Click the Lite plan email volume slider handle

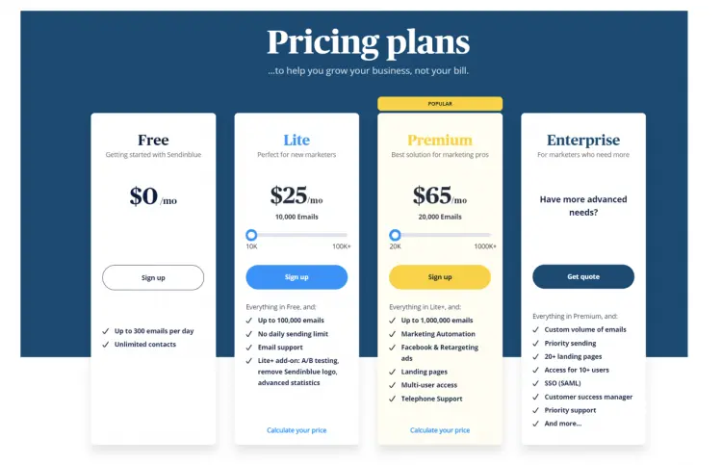tap(251, 235)
